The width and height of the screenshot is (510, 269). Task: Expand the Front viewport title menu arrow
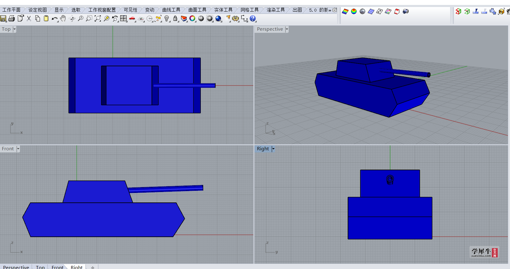18,149
